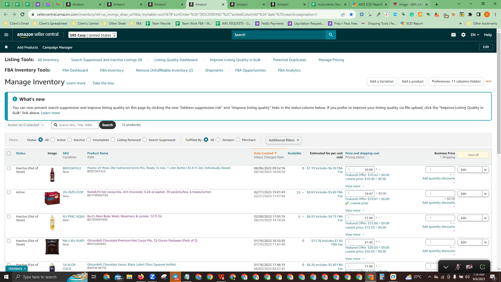The image size is (501, 282).
Task: Open the browser extensions puzzle icon
Action: [x=470, y=14]
